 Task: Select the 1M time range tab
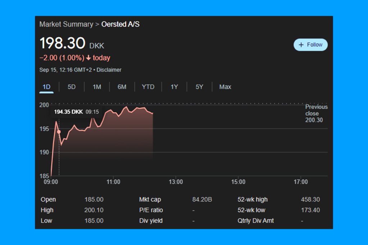(96, 87)
